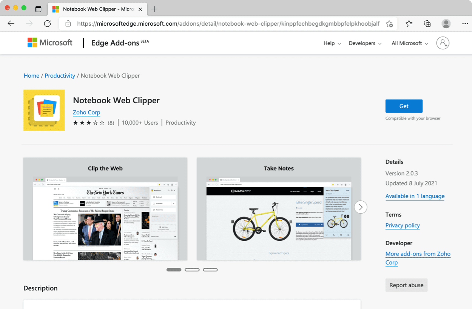Click the Get button to install
Screen dimensions: 472x309
[x=404, y=106]
